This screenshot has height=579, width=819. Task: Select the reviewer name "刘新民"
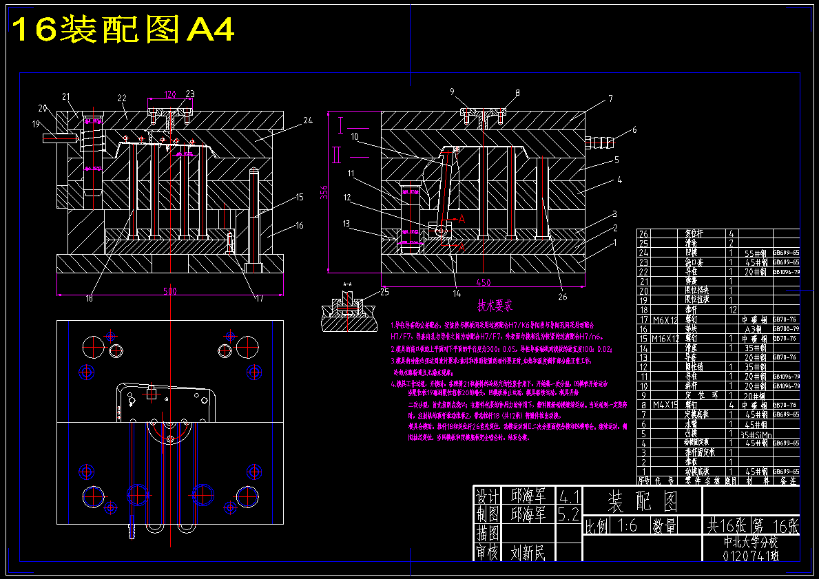pyautogui.click(x=528, y=552)
